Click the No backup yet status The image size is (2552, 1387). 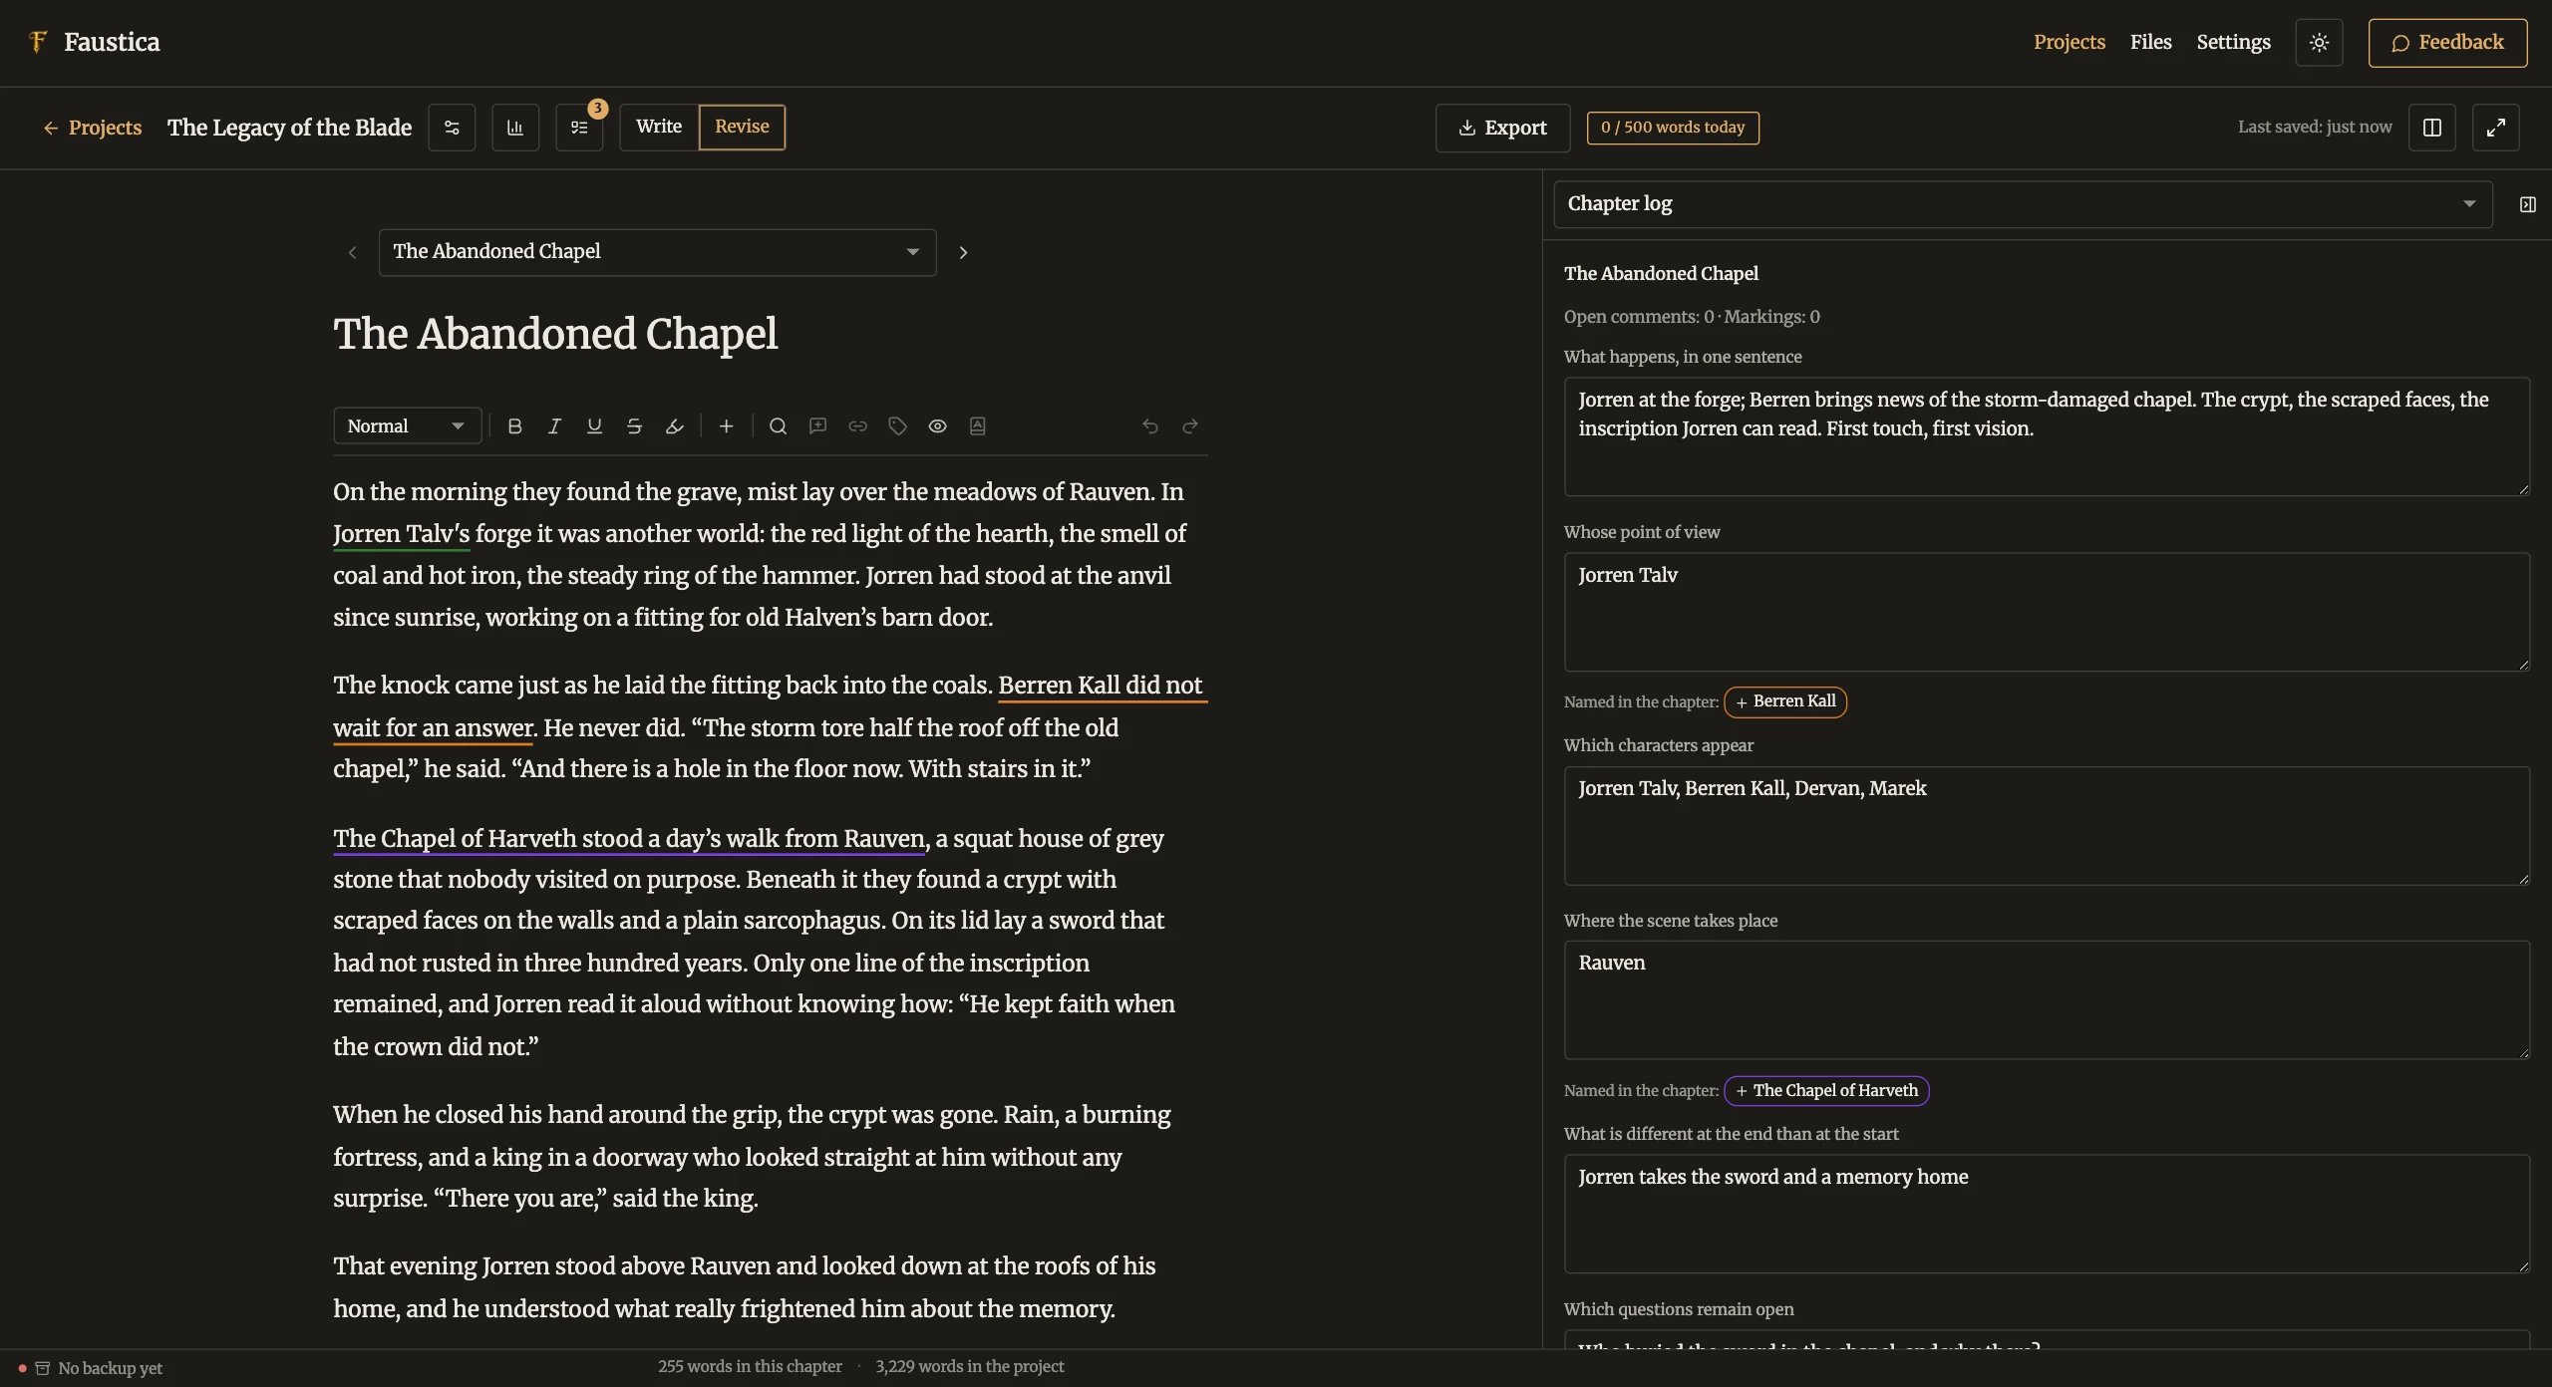click(91, 1368)
